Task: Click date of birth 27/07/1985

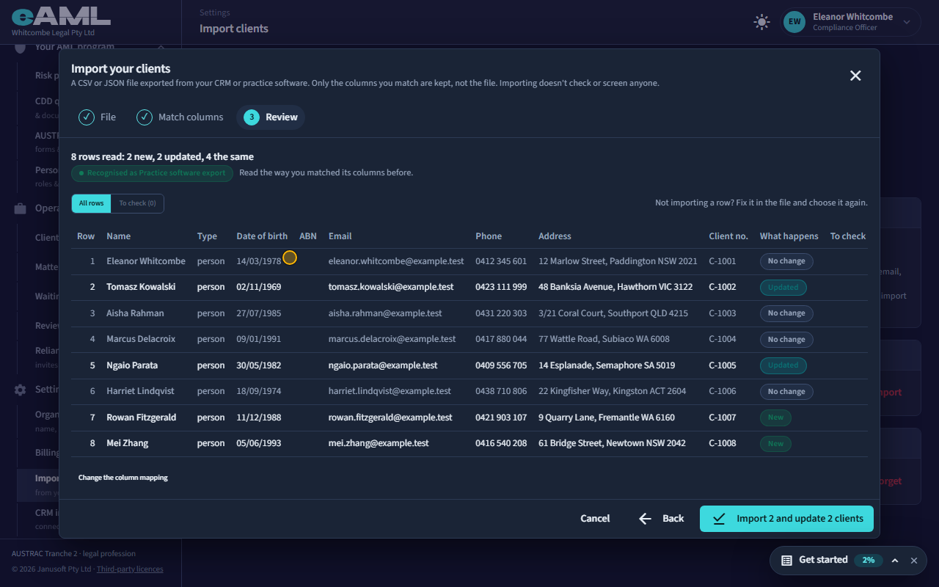Action: tap(259, 313)
